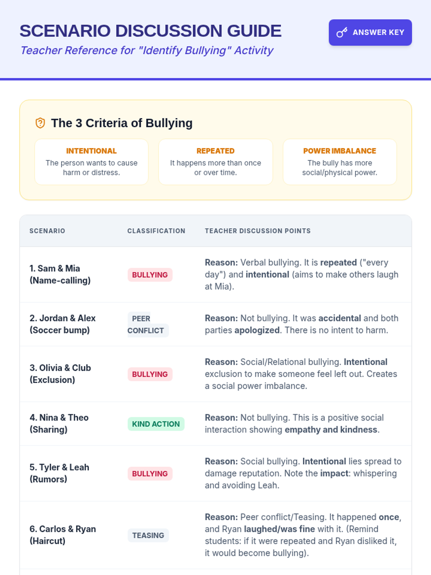Click the Scenario column header
Viewport: 431px width, 575px height.
tap(47, 231)
